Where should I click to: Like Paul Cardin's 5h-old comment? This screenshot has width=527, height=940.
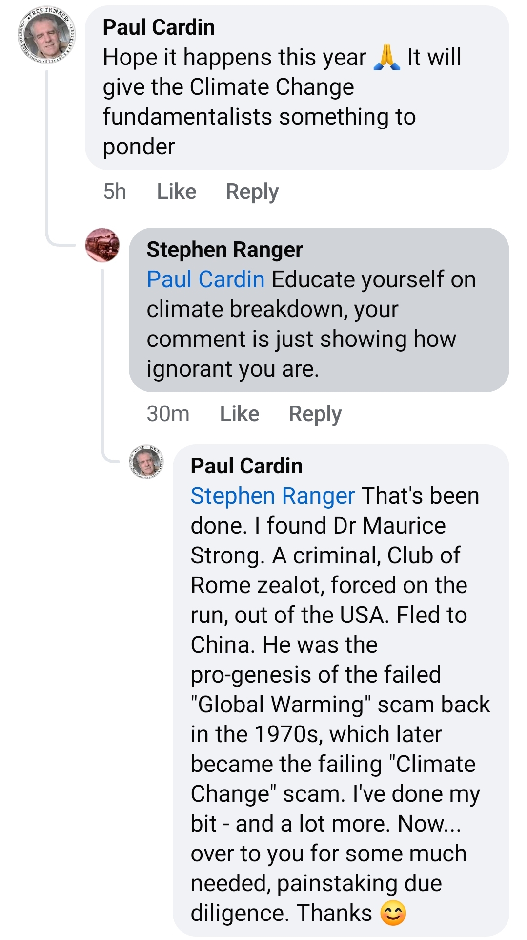(x=176, y=192)
